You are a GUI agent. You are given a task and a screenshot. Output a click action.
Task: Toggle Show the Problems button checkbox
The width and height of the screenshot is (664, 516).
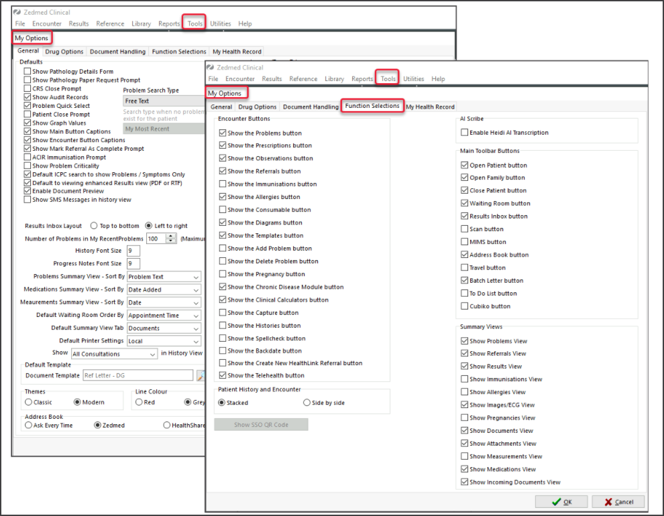223,133
